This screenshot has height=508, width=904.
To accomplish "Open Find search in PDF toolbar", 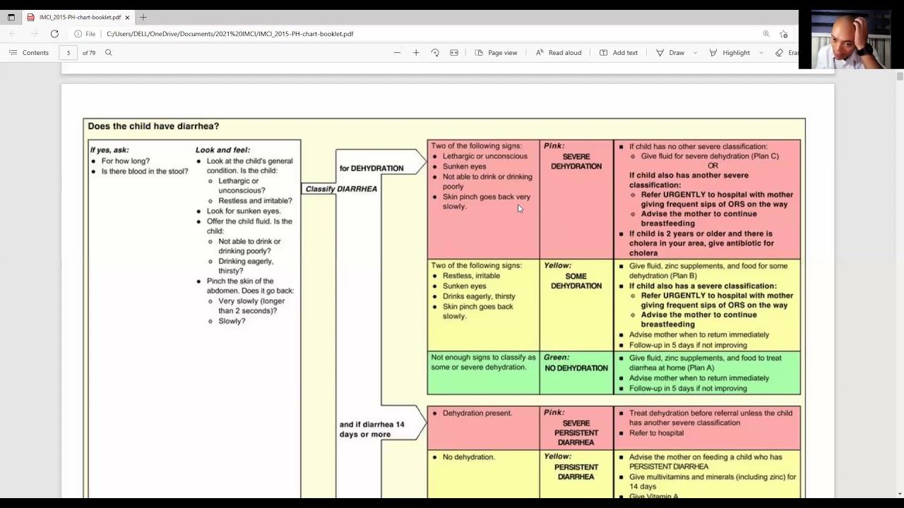I will [x=109, y=53].
